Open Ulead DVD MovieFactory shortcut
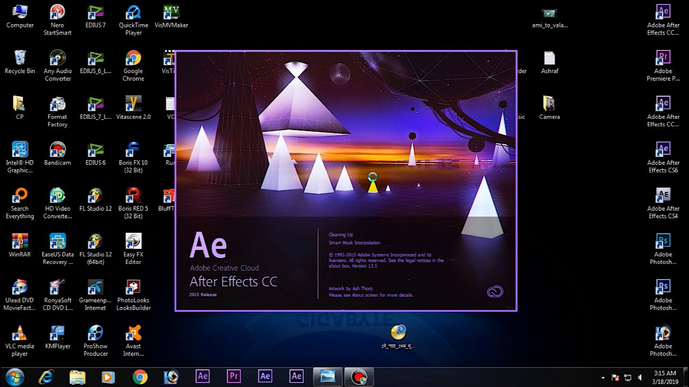The width and height of the screenshot is (689, 387). (x=20, y=296)
